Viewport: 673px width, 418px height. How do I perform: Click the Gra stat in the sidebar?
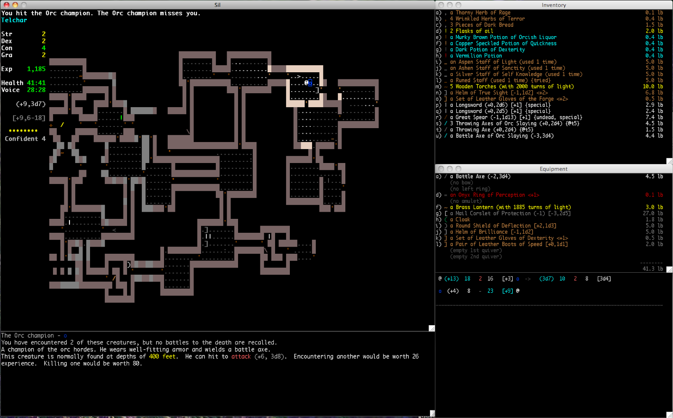coord(24,55)
